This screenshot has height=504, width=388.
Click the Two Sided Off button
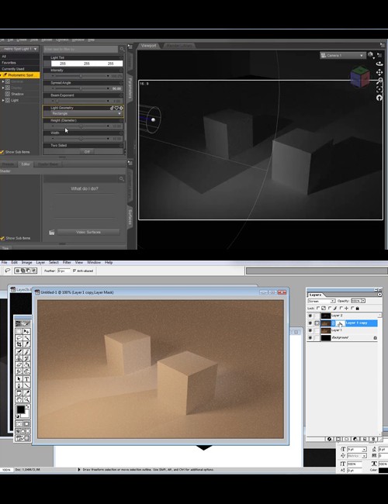pos(87,152)
